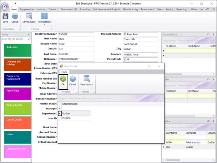Select the Durban site row
This screenshot has height=163, width=217.
[x=76, y=114]
